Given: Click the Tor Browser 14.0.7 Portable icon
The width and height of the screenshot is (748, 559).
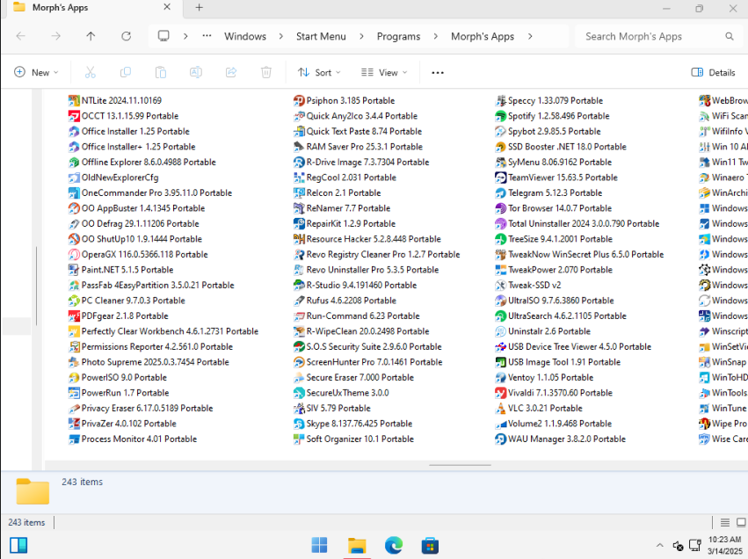Looking at the screenshot, I should [500, 208].
